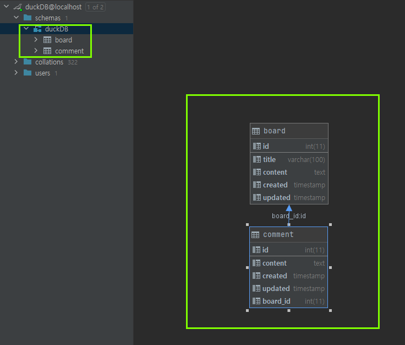The image size is (405, 345).
Task: Select the comment table in database tree
Action: point(69,51)
